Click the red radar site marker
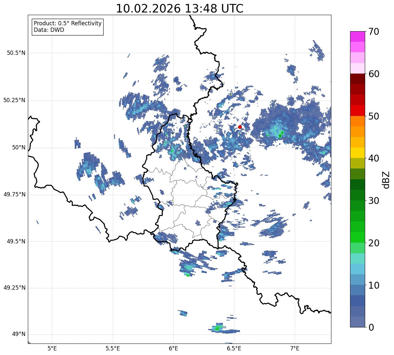This screenshot has width=394, height=355. coord(240,127)
